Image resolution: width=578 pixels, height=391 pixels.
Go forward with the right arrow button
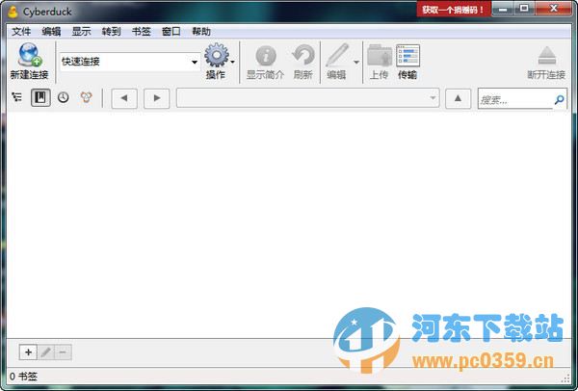tap(157, 98)
